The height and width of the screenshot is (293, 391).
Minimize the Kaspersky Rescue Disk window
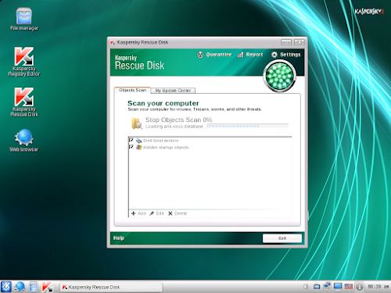[x=286, y=42]
